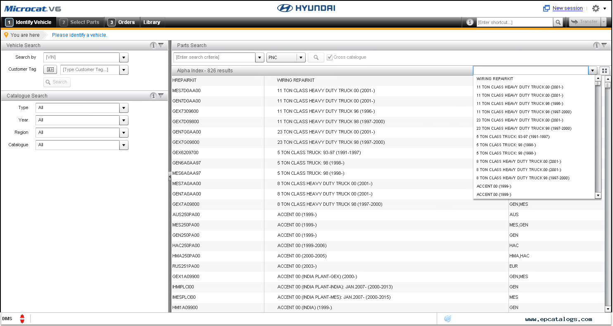The width and height of the screenshot is (613, 326).
Task: Open the Type dropdown in Catalogue Search
Action: point(124,108)
